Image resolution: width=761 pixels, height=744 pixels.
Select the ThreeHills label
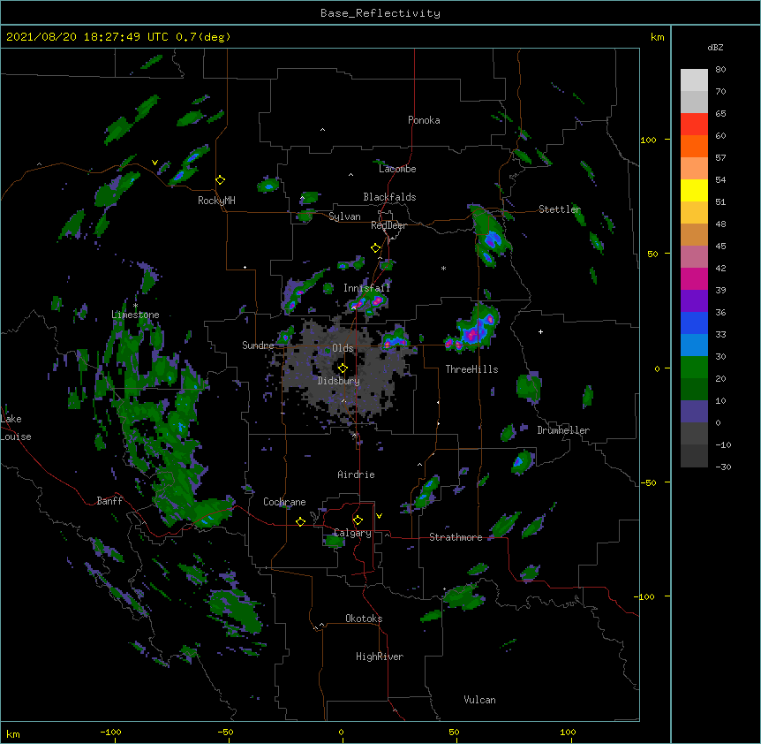tap(471, 369)
